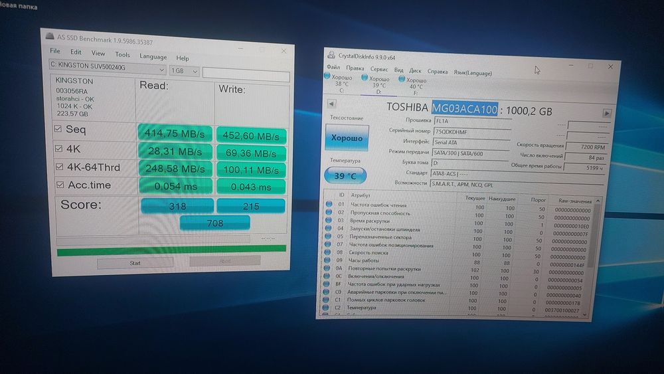Viewport: 664px width, 374px height.
Task: Click the SATA/300 | SATA/600 transfer mode field
Action: (470, 153)
